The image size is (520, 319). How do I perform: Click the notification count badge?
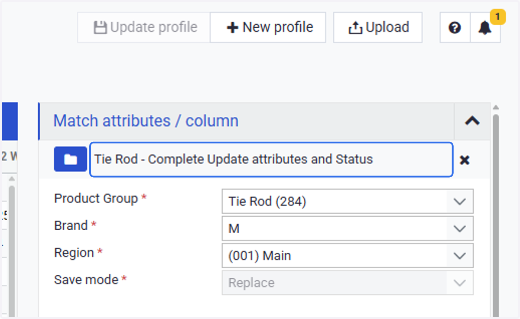tap(498, 17)
